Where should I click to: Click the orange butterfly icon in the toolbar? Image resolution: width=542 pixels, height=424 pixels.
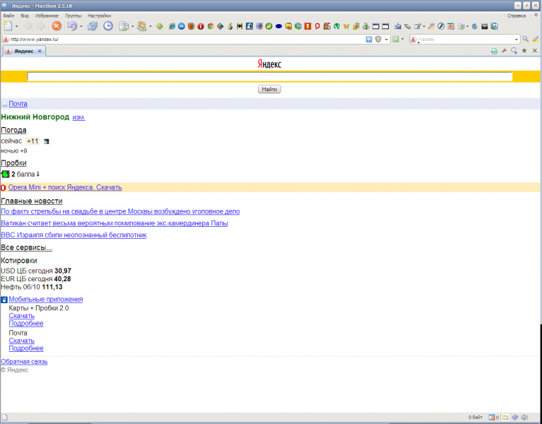pyautogui.click(x=346, y=26)
